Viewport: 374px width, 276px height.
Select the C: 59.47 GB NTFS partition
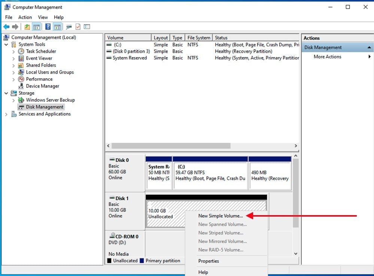click(210, 173)
